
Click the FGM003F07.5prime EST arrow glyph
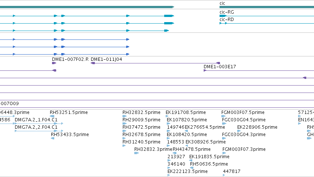click(x=224, y=116)
